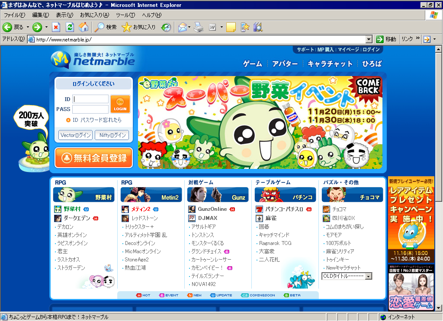The image size is (443, 321).
Task: Open the ファイル(F) menu
Action: click(14, 15)
